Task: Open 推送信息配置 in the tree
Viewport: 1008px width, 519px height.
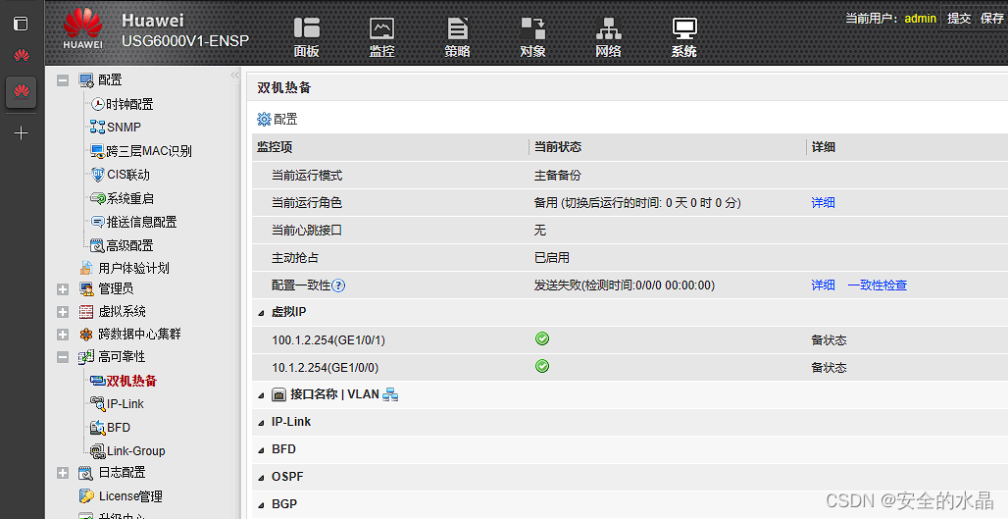Action: (141, 222)
